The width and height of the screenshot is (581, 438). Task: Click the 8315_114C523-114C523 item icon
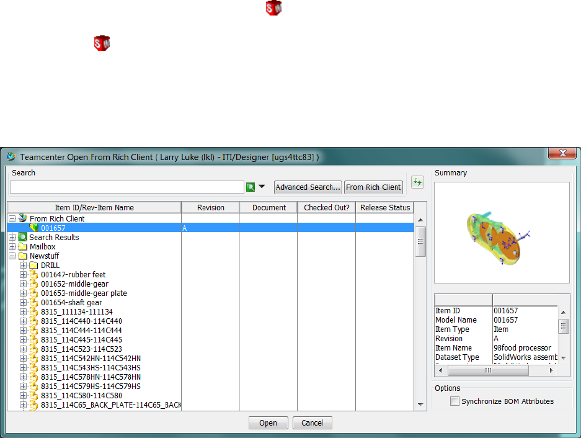tap(34, 349)
